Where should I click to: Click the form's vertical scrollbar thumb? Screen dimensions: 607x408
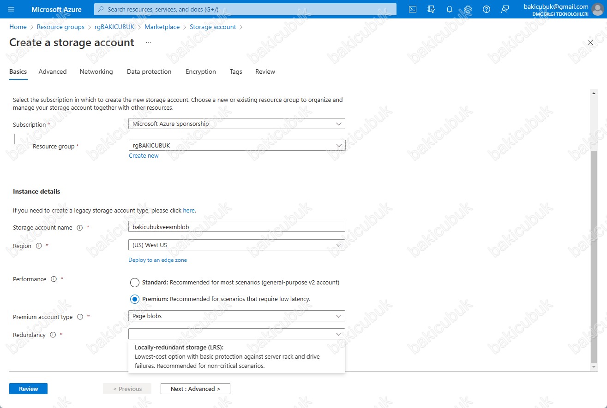[594, 256]
